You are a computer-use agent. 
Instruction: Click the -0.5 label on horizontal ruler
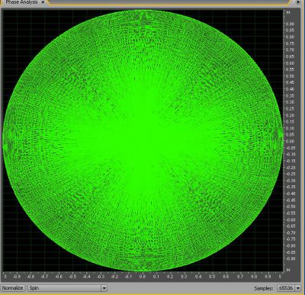point(72,277)
